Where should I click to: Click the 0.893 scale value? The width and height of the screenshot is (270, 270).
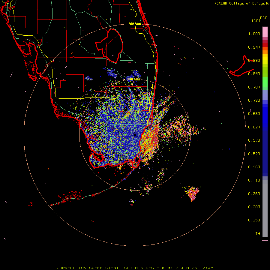tap(254, 60)
